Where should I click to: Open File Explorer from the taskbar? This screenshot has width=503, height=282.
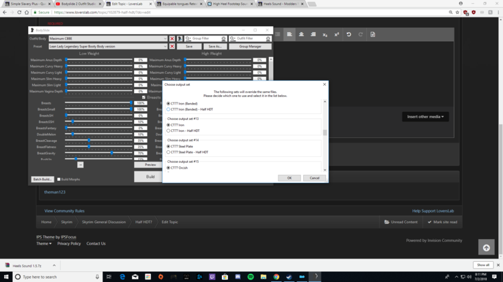coord(264,277)
